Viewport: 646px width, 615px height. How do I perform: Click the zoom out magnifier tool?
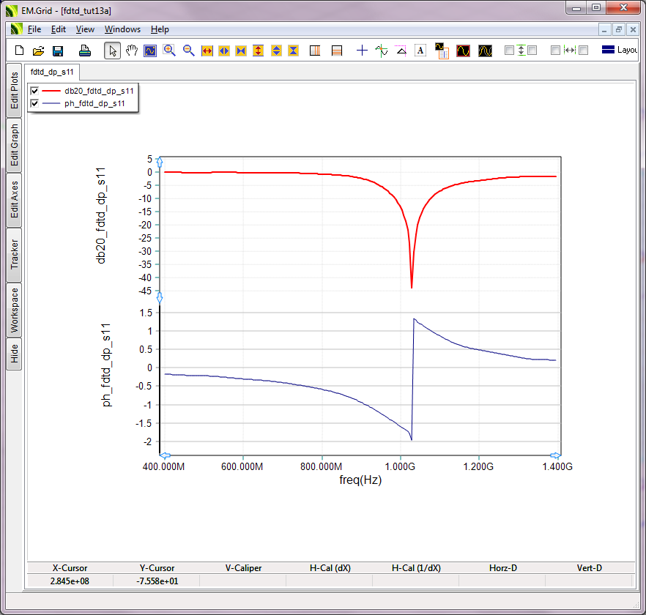[188, 51]
